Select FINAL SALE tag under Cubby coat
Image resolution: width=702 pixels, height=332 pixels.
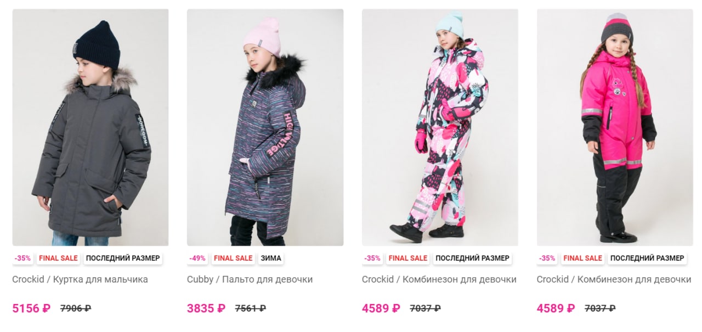coord(233,258)
